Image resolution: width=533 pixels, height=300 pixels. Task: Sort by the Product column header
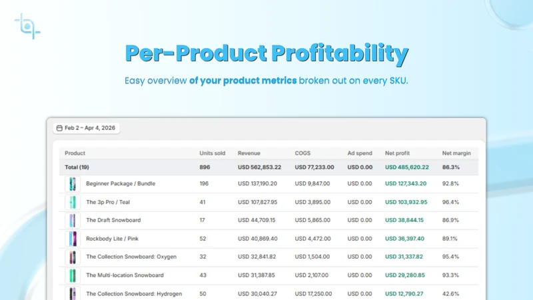coord(75,153)
